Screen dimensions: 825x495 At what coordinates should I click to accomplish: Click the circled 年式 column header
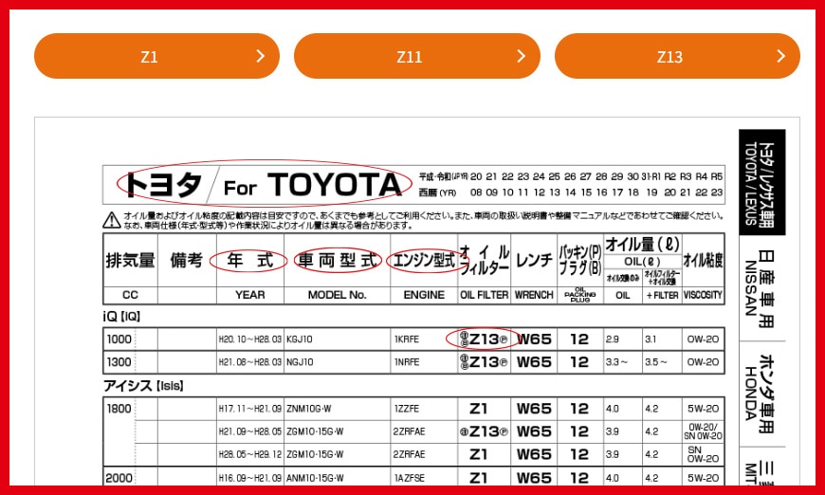(249, 261)
